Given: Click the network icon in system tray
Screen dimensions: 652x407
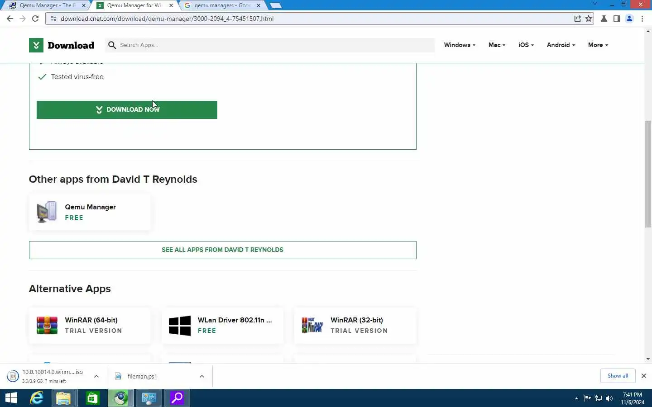Looking at the screenshot, I should click(x=599, y=398).
